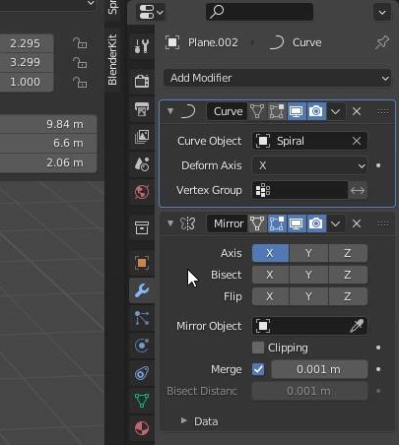This screenshot has height=445, width=399.
Task: Remove the Mirror modifier
Action: pos(357,223)
